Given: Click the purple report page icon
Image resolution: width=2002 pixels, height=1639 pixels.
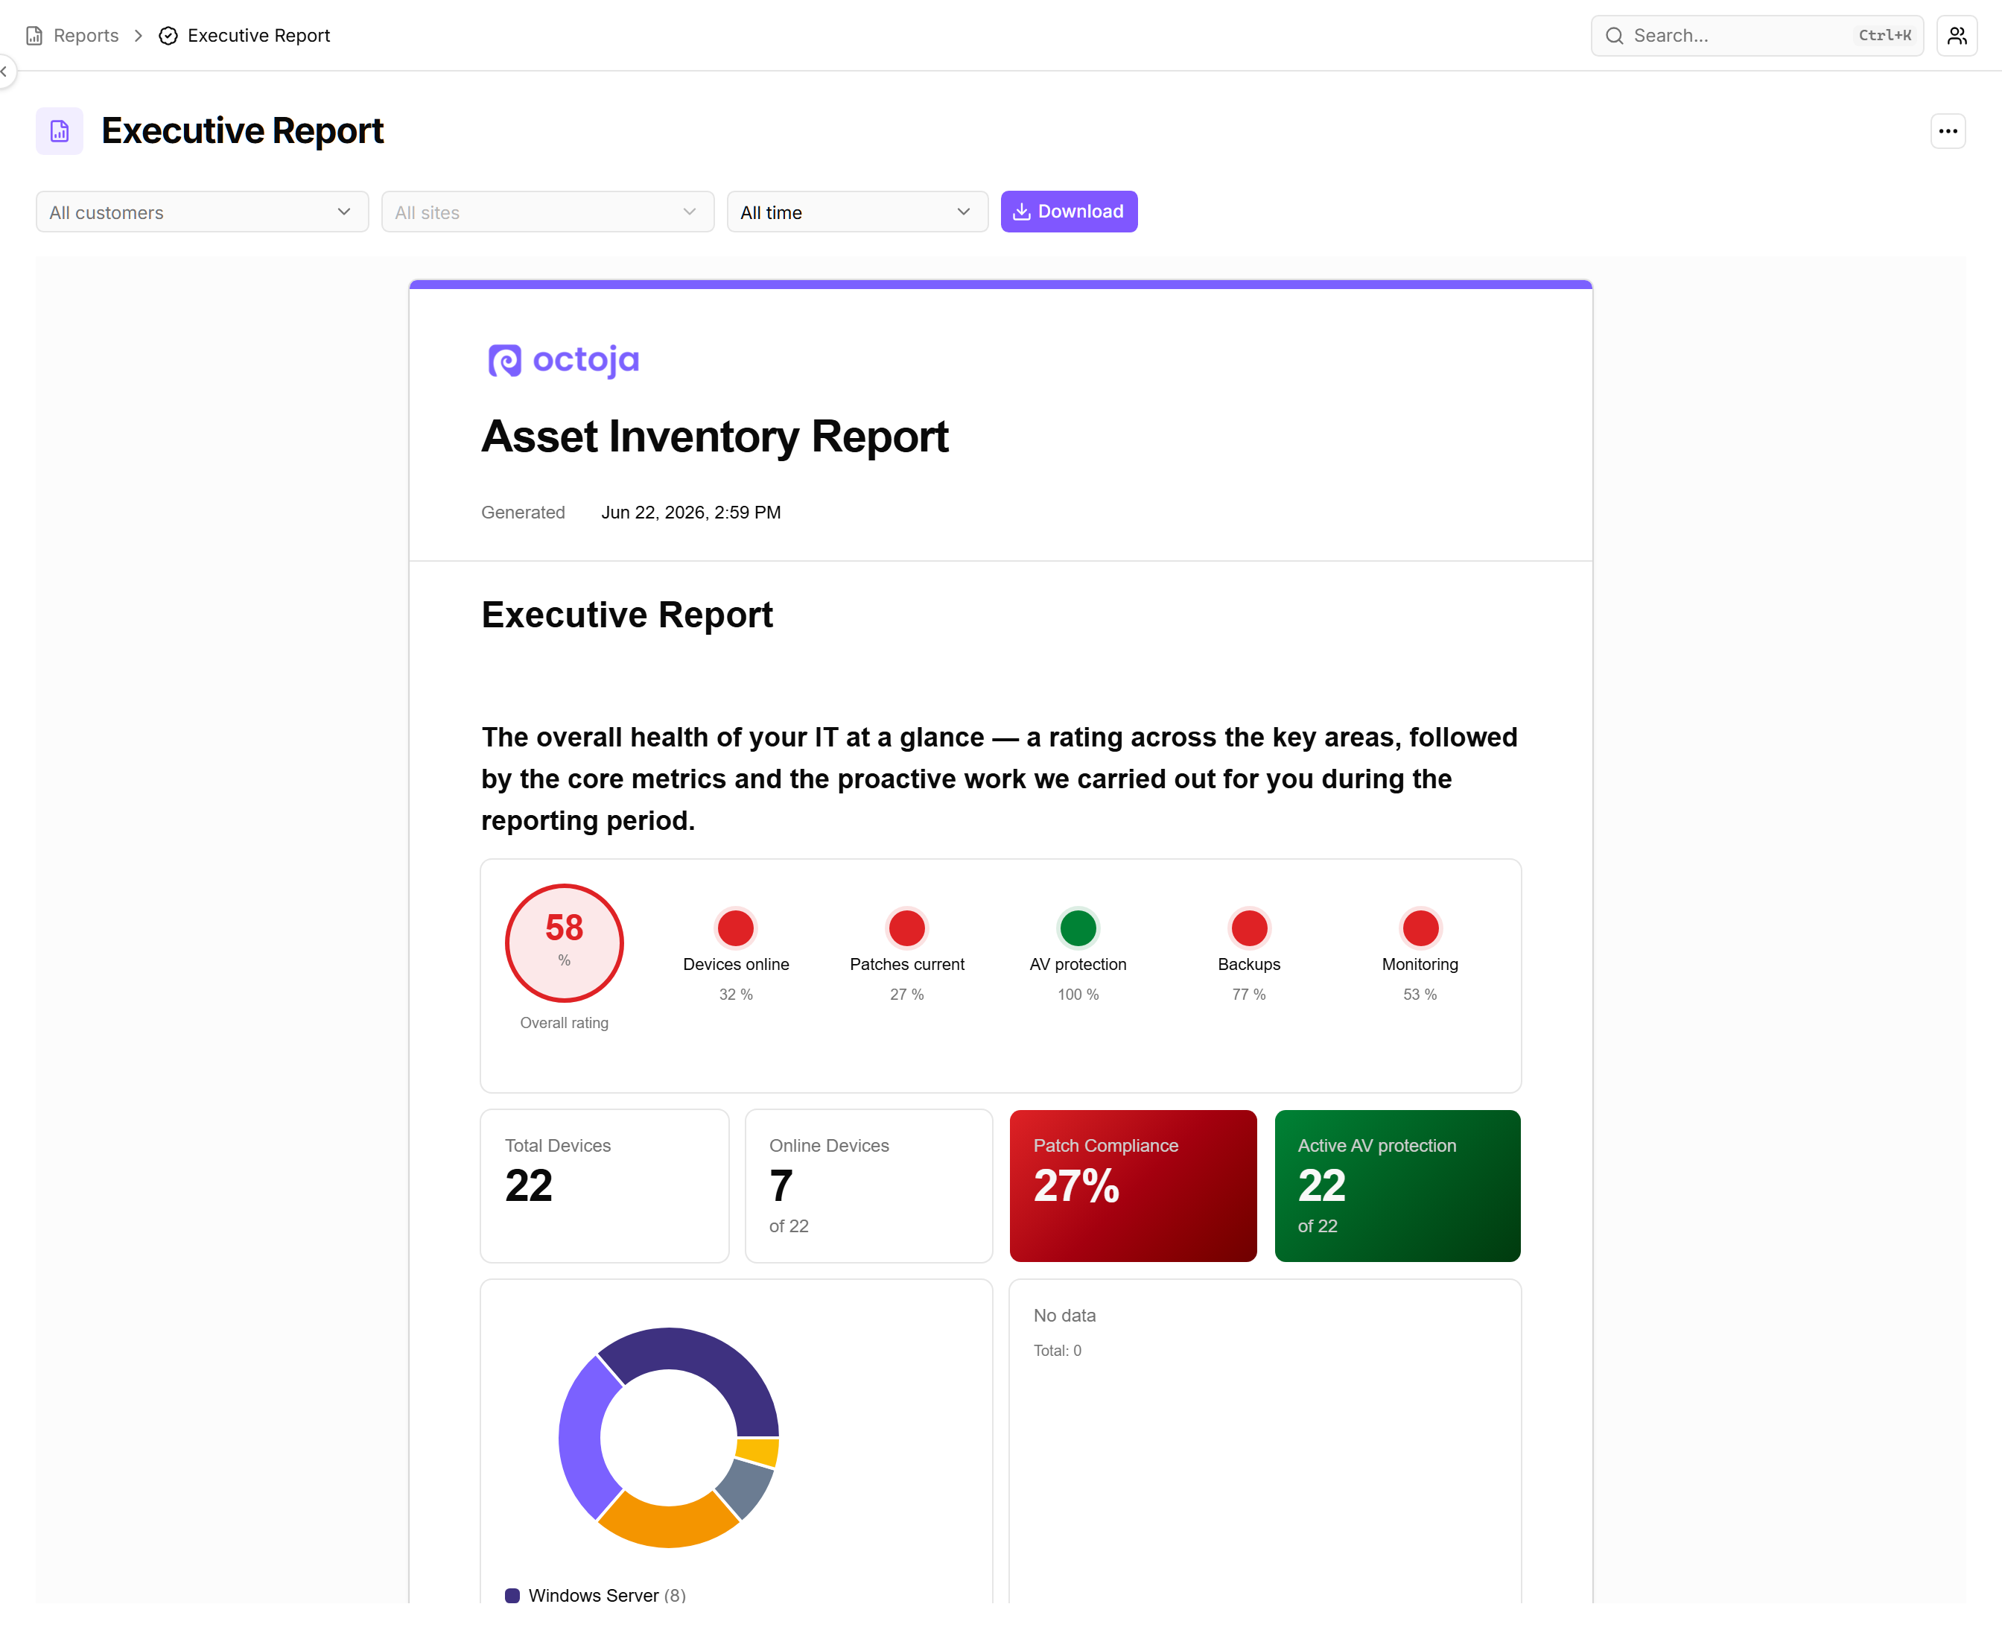Looking at the screenshot, I should tap(60, 131).
